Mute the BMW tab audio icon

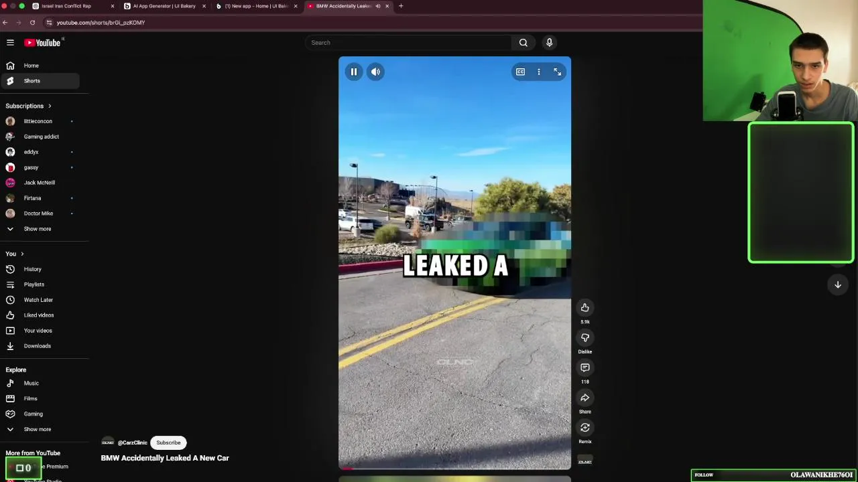(x=378, y=6)
